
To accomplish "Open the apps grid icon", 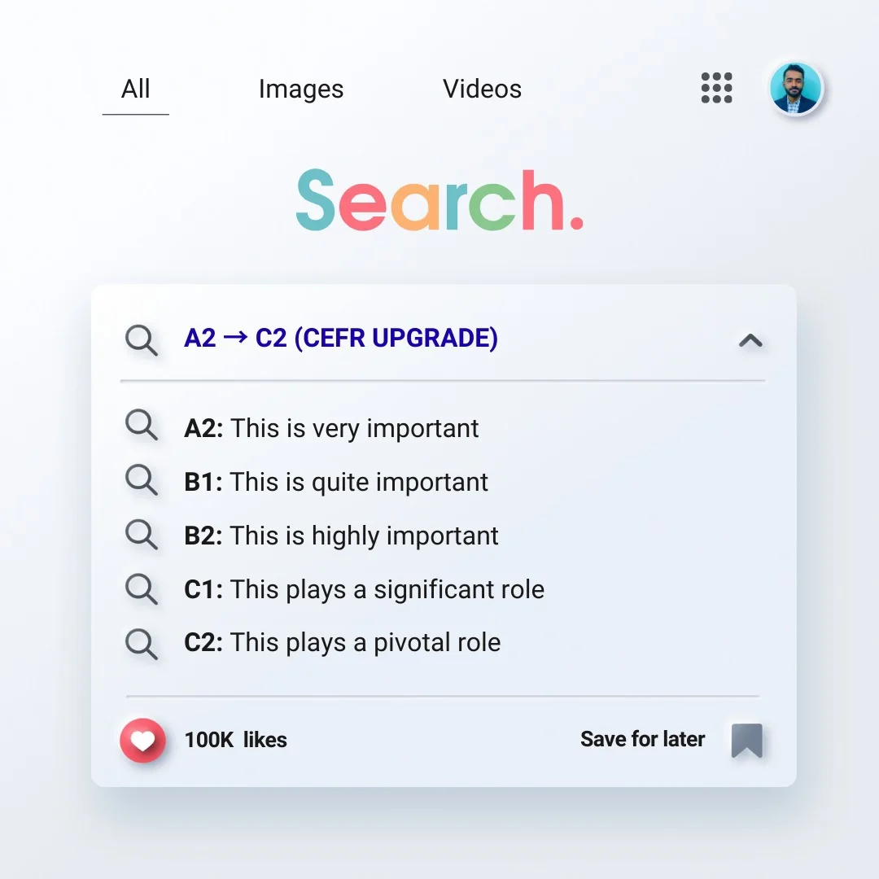I will coord(716,88).
